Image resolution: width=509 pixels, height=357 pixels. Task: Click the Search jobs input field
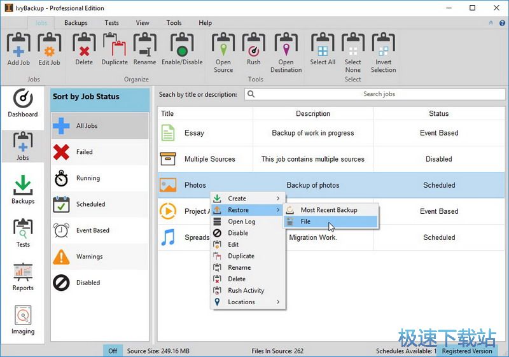(x=379, y=94)
